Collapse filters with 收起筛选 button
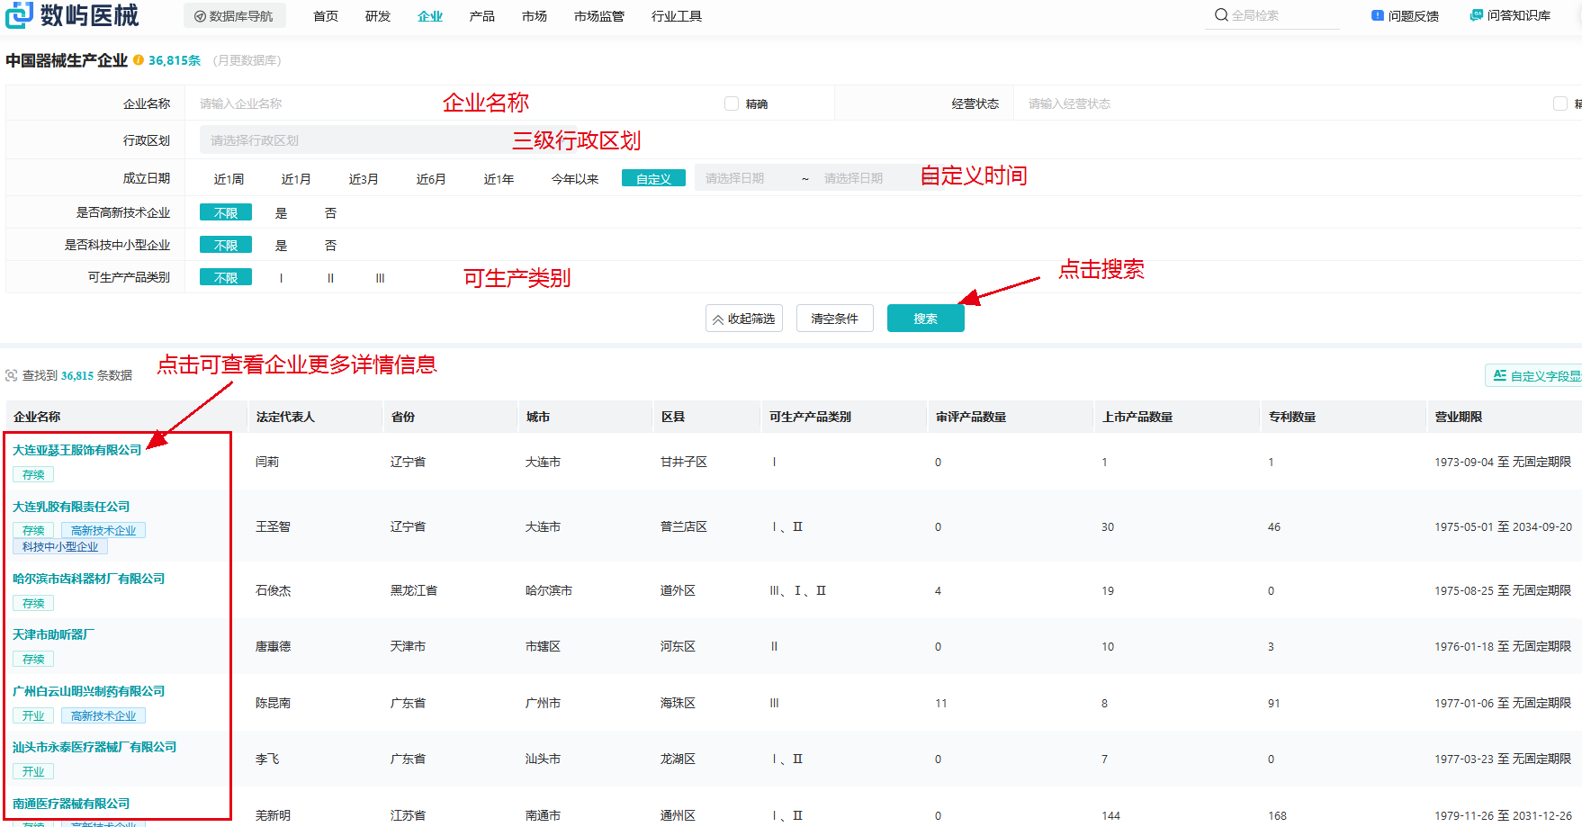The height and width of the screenshot is (827, 1582). point(743,319)
